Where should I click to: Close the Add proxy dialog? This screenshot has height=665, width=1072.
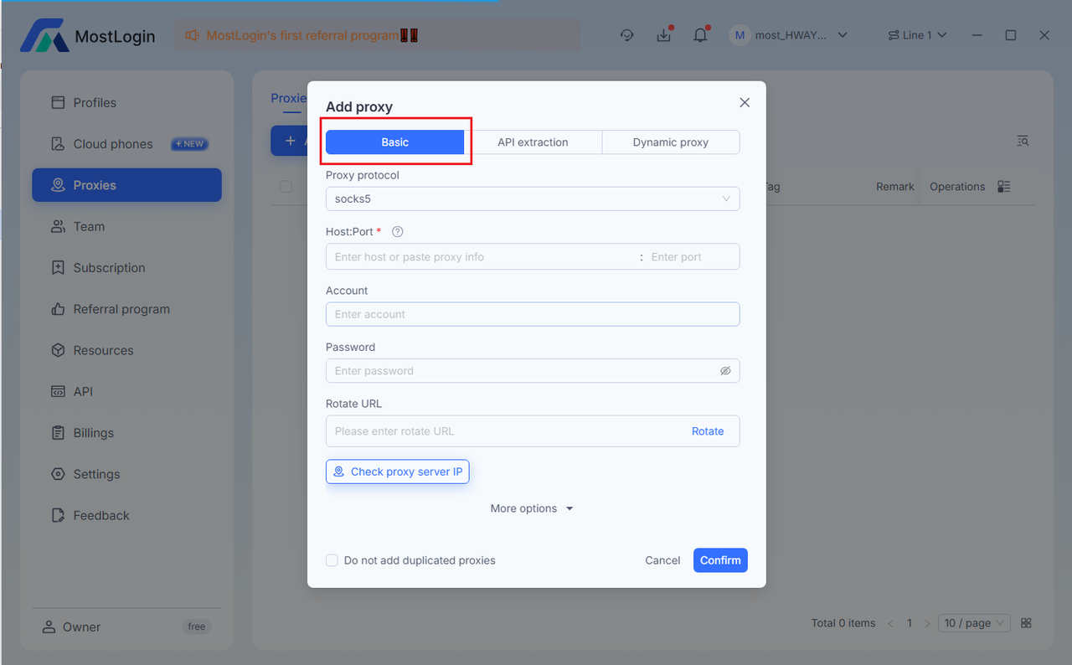745,102
